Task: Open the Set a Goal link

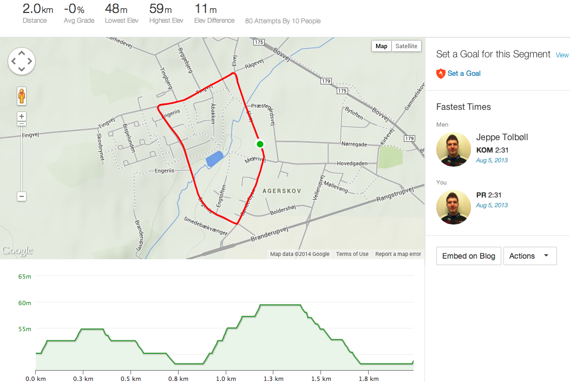Action: click(x=464, y=74)
